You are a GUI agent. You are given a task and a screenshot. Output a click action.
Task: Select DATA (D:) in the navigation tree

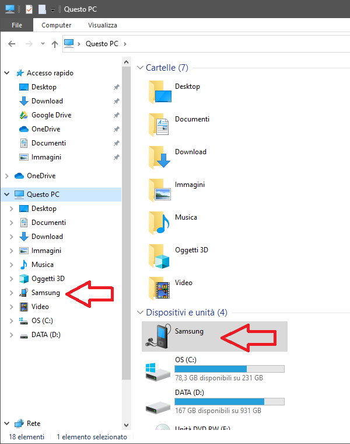46,335
